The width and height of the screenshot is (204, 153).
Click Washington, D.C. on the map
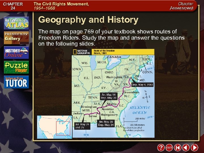(x=118, y=77)
